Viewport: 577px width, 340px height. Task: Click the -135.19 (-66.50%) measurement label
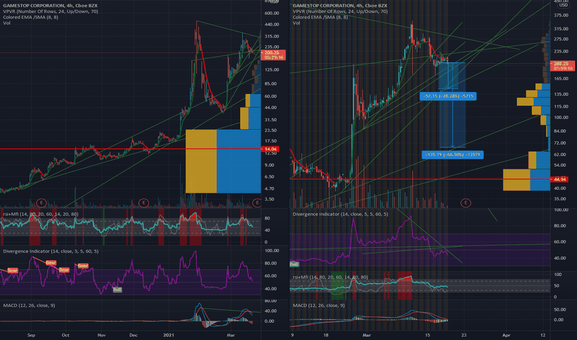[x=453, y=155]
